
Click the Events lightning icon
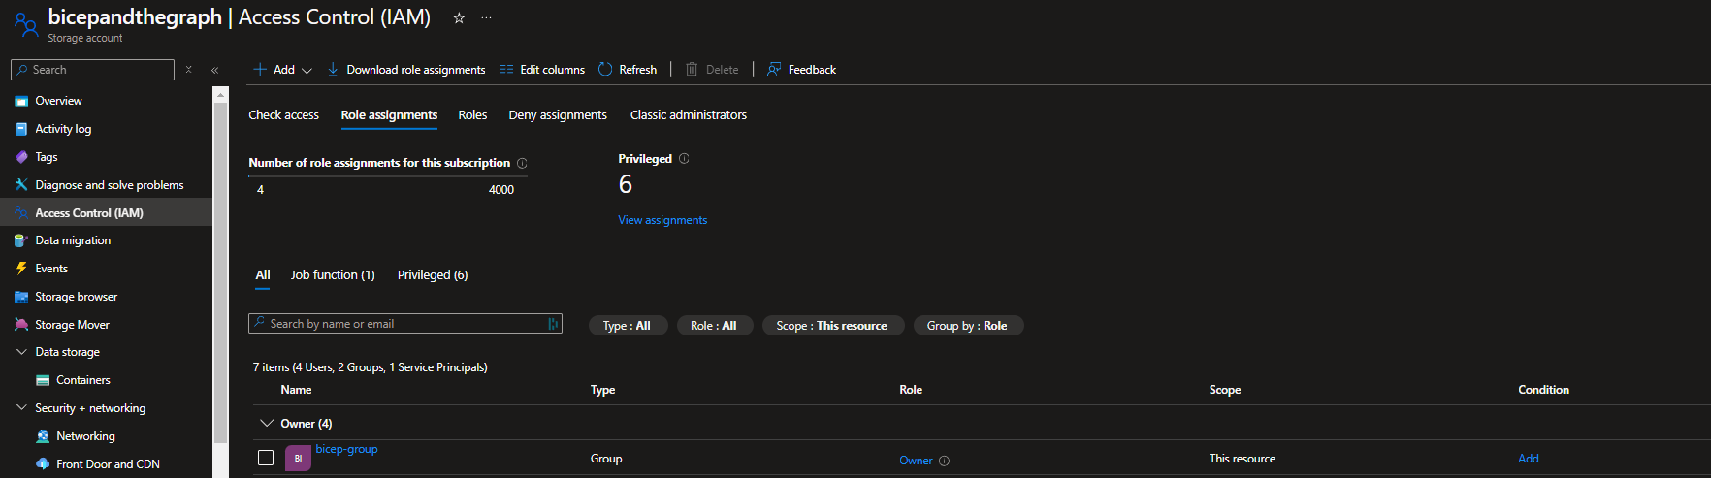pos(21,269)
